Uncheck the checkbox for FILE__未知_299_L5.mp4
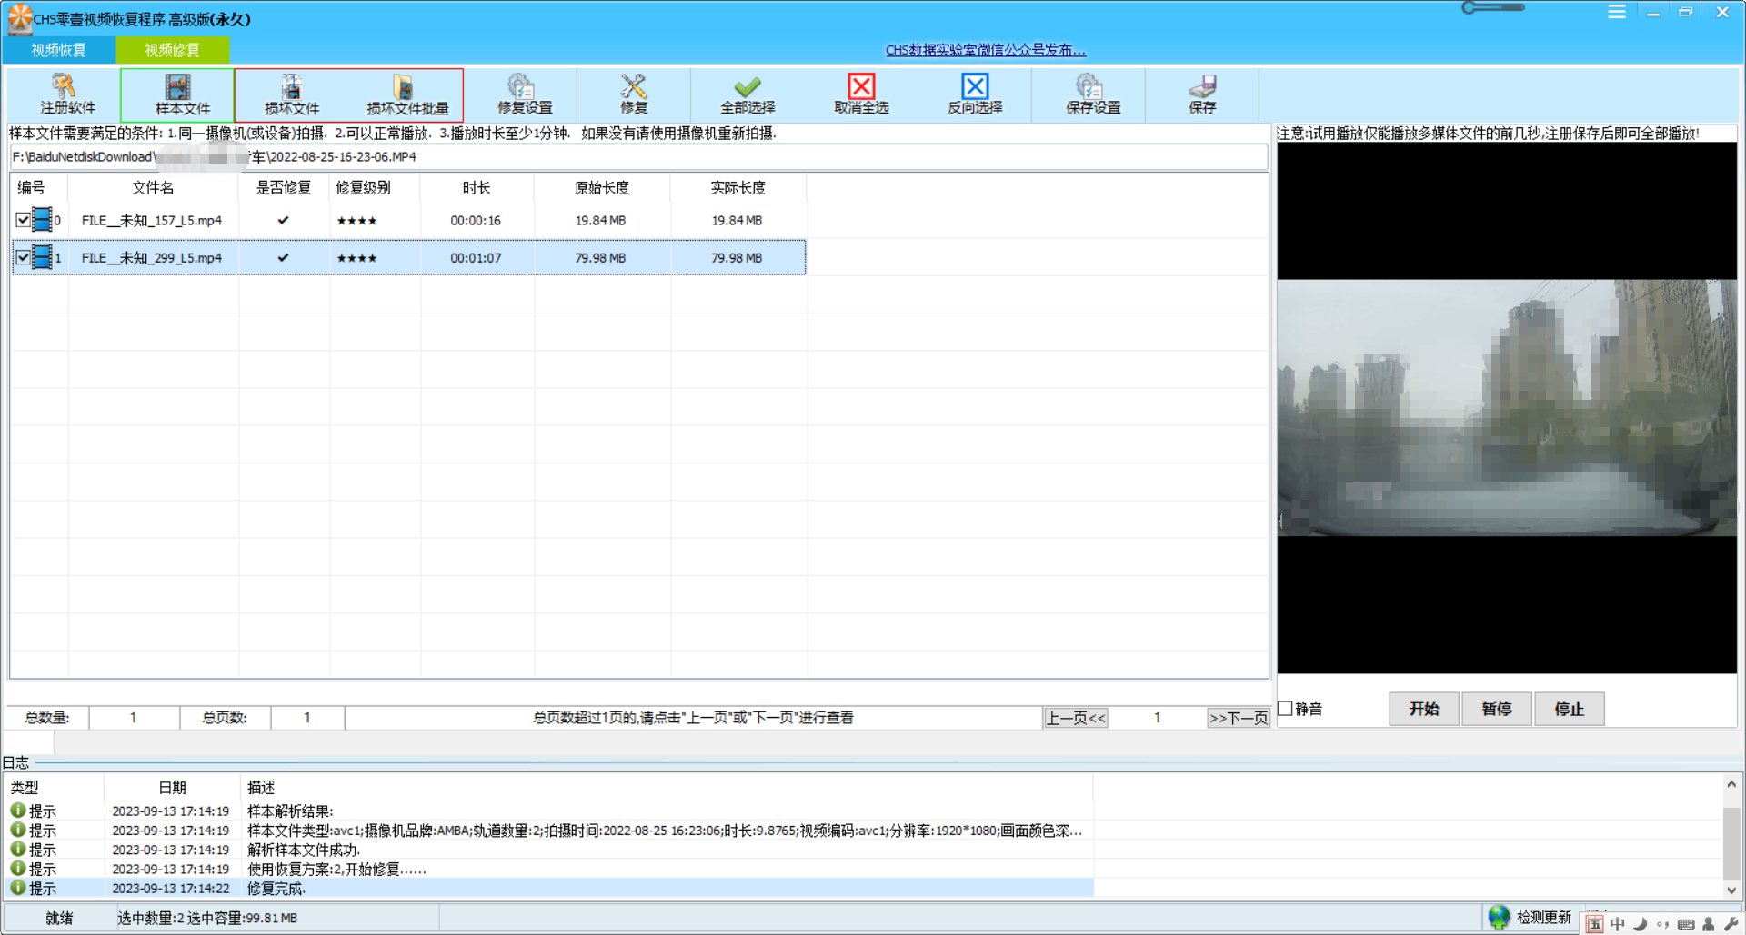Screen dimensions: 1746x935 click(23, 258)
